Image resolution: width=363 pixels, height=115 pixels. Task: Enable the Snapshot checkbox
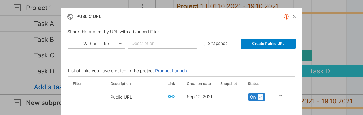[x=202, y=44]
